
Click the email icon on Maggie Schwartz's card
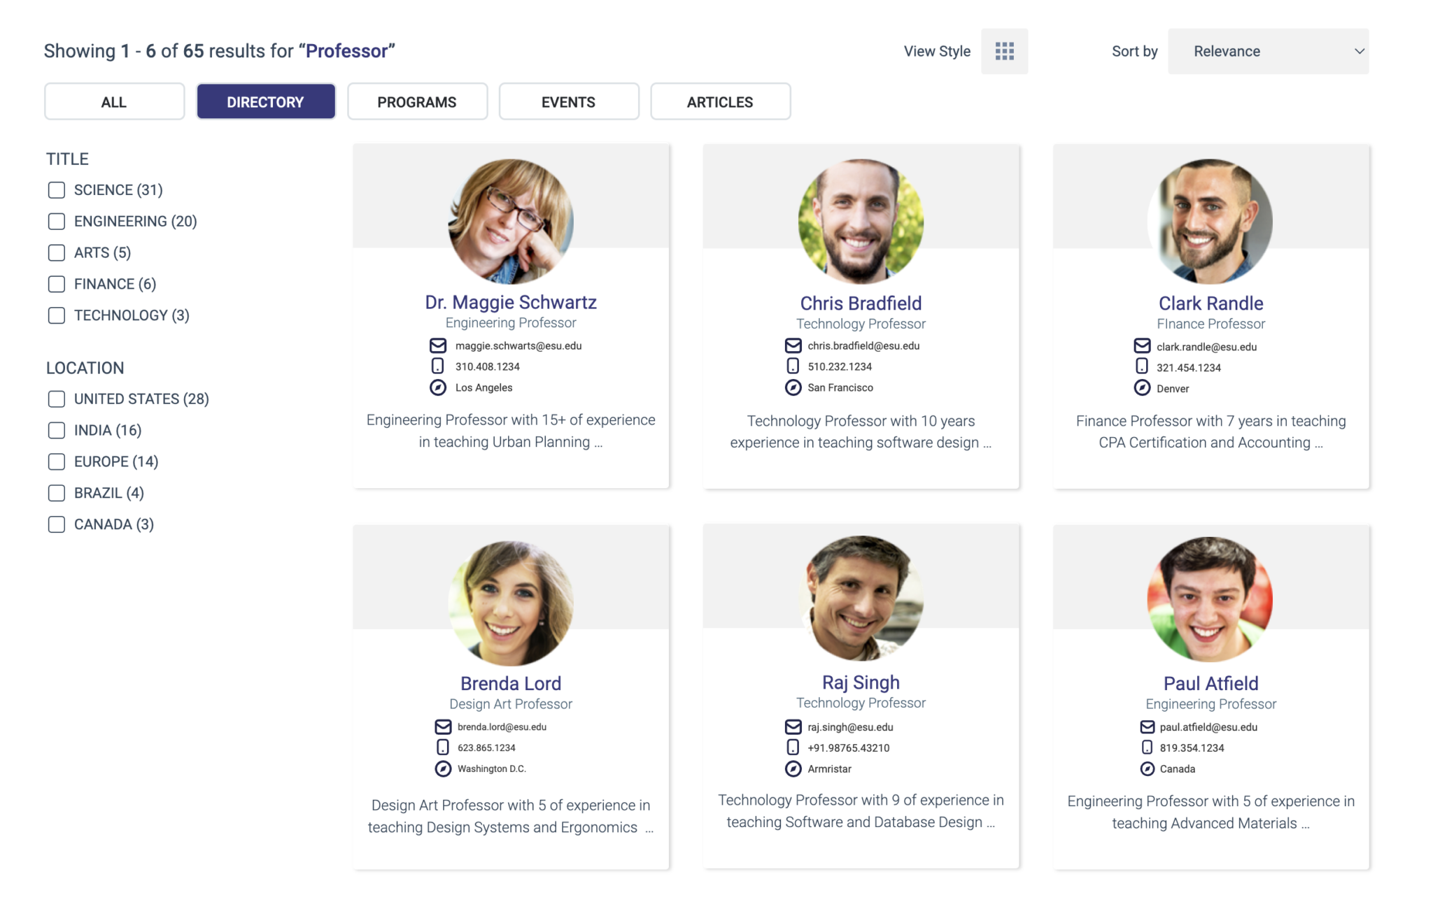437,345
